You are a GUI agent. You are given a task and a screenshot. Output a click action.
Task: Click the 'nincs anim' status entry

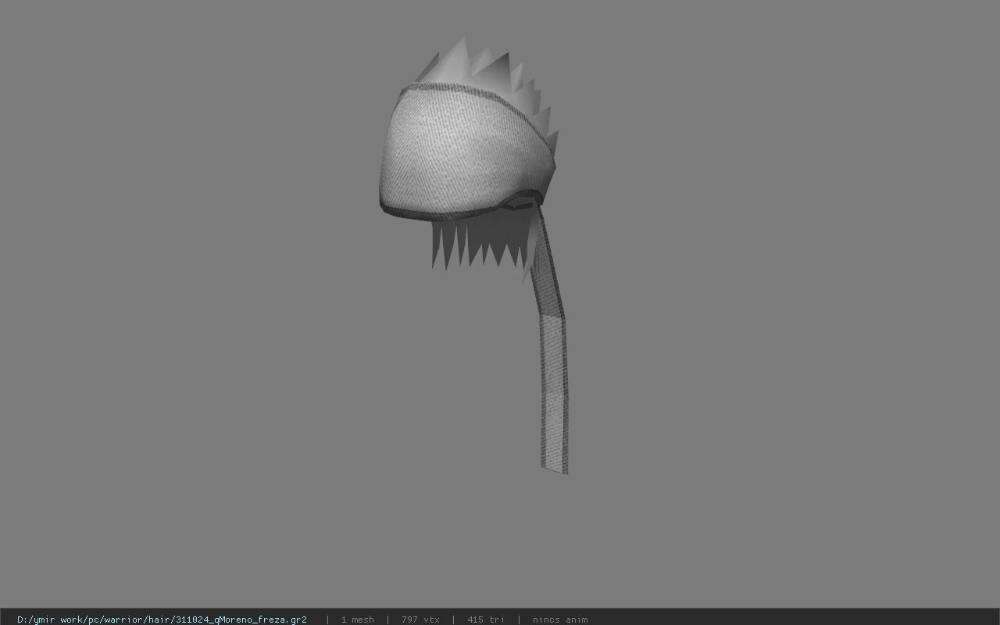560,620
